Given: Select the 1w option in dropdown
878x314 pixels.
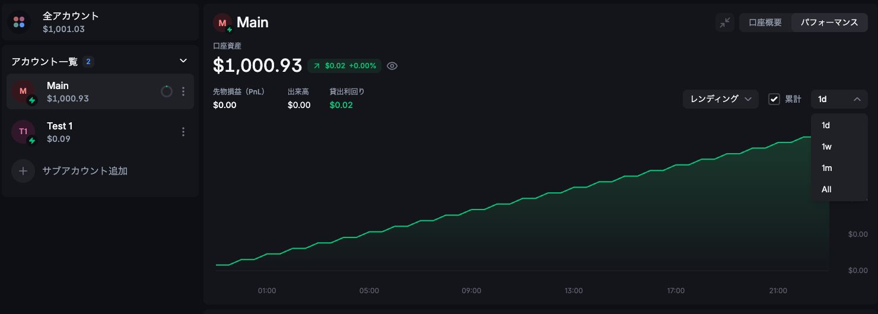Looking at the screenshot, I should [826, 147].
